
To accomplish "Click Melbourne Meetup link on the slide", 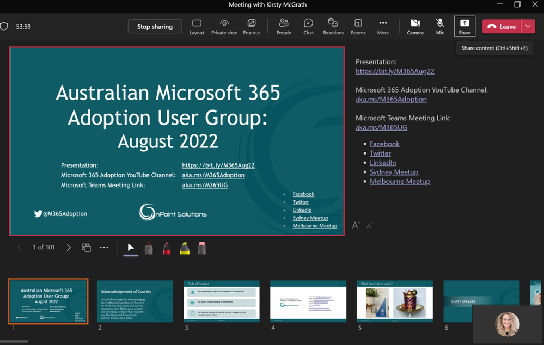I will click(315, 226).
